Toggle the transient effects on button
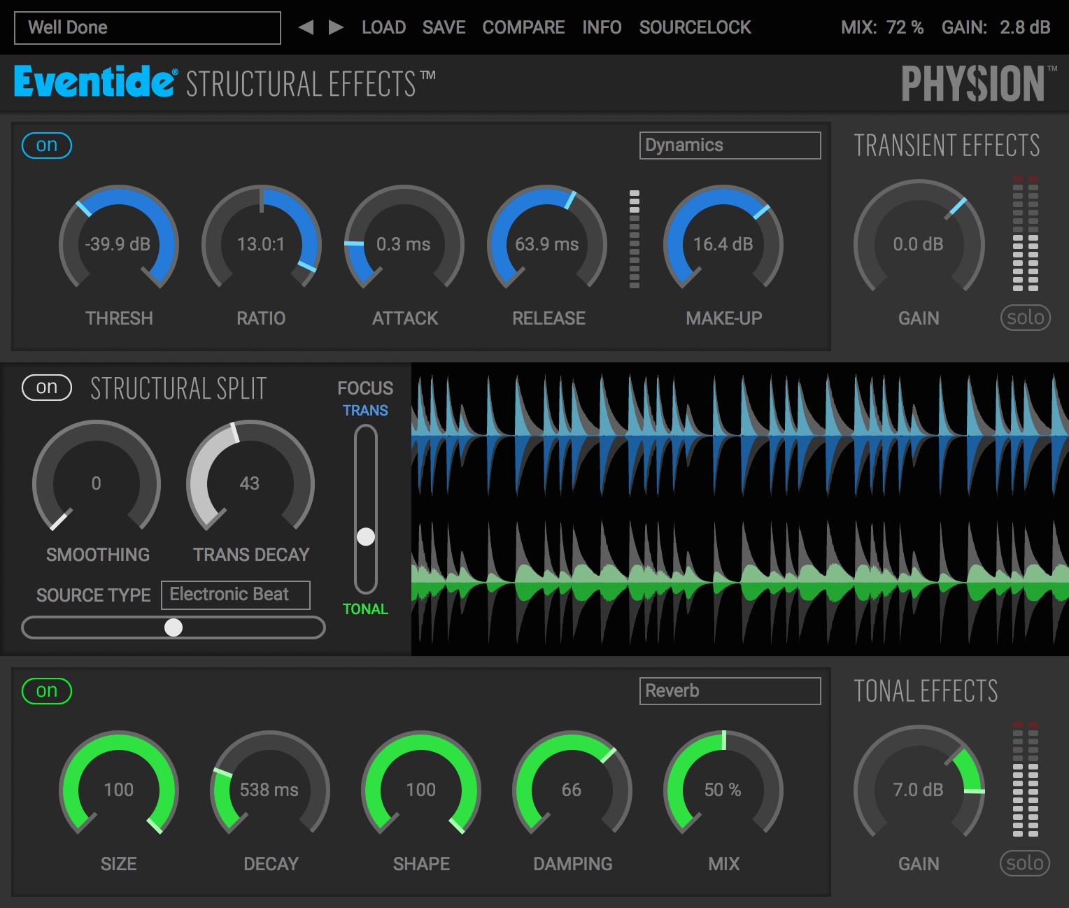 47,146
